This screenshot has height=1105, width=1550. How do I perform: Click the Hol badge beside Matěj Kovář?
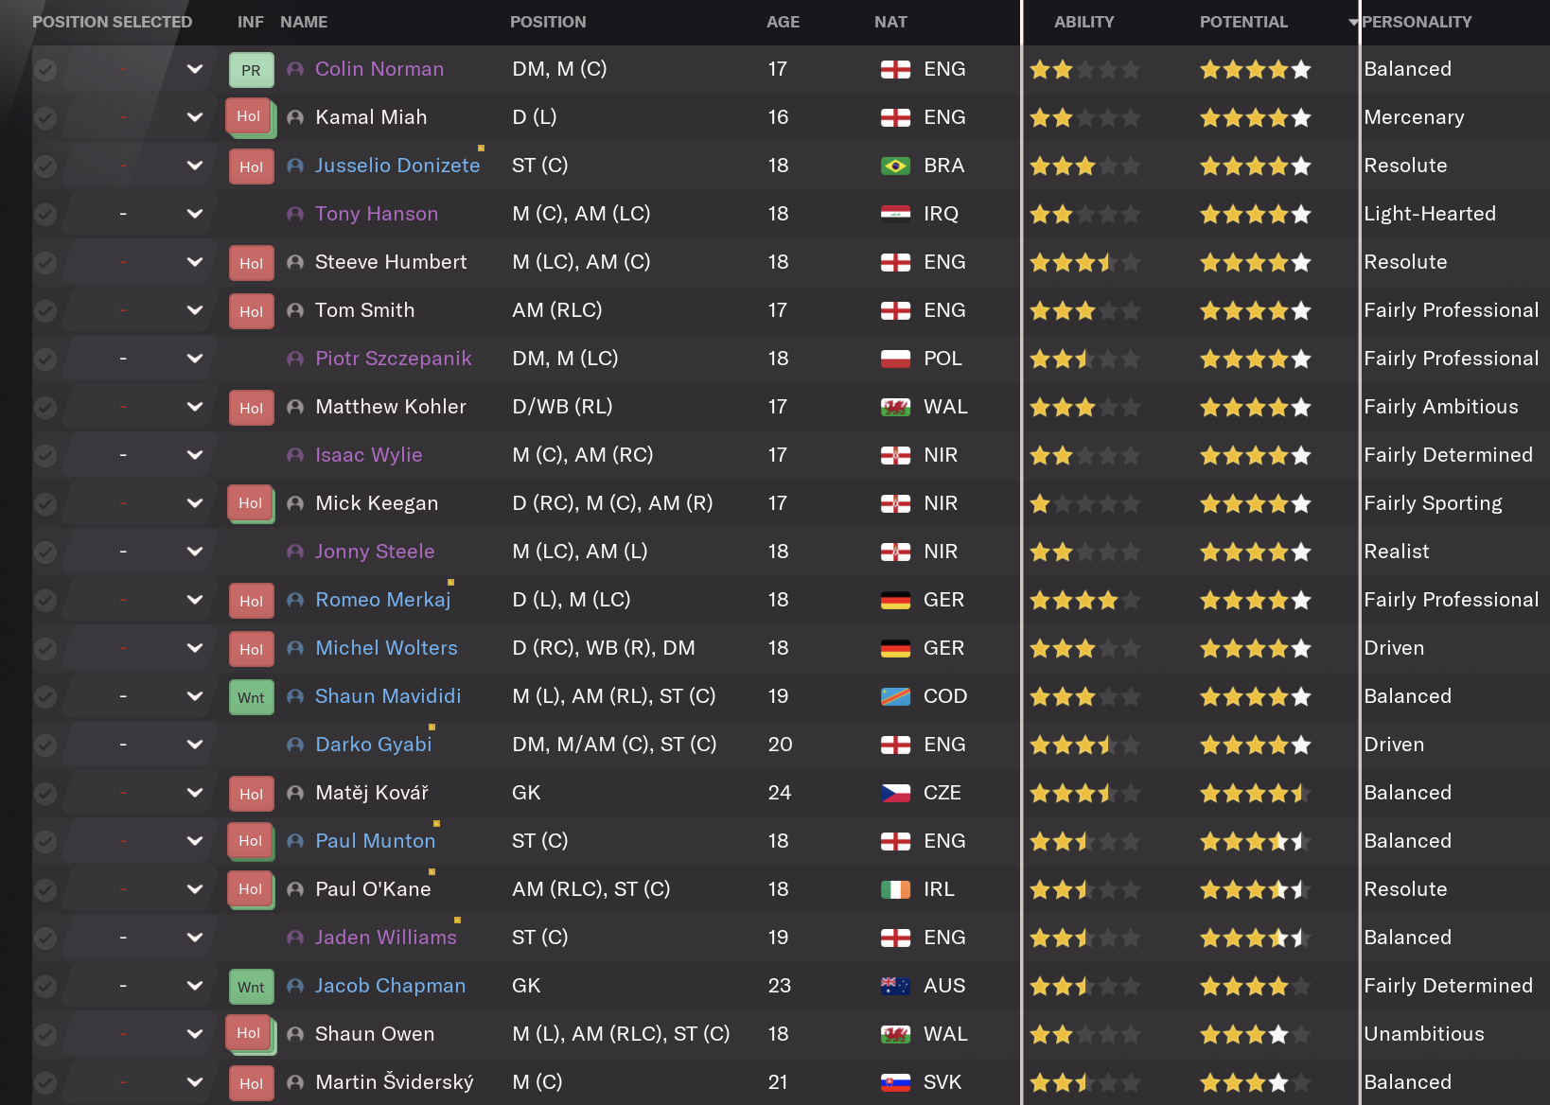tap(251, 794)
